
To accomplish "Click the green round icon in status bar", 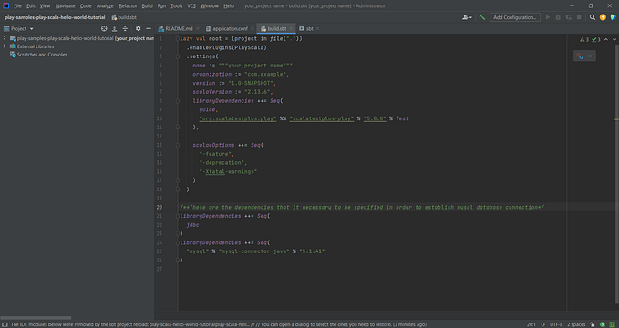I will [603, 324].
